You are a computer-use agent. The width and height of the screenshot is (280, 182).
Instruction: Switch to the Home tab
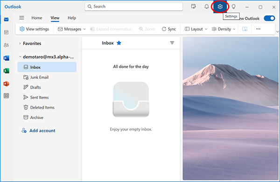(x=37, y=18)
